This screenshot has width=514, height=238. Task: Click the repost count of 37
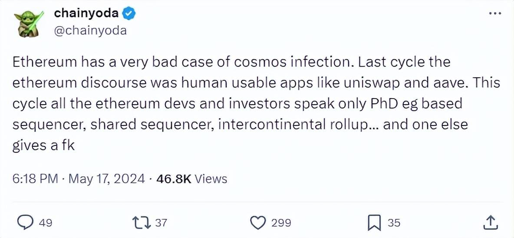tap(161, 223)
